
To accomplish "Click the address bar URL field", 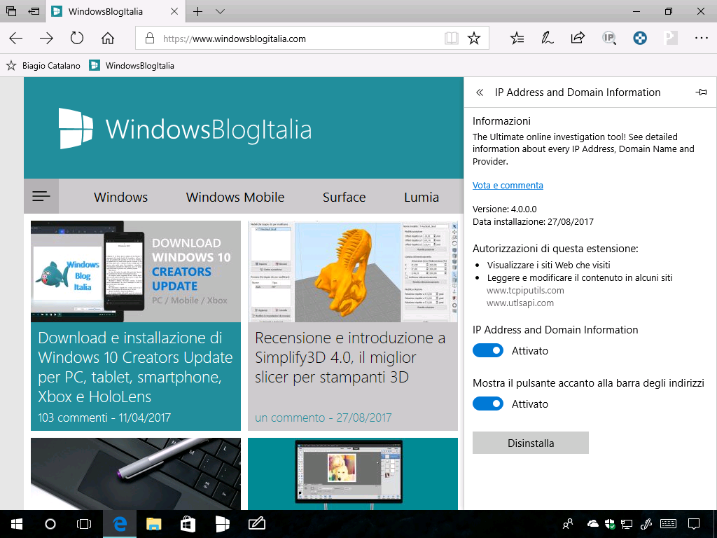I will tap(312, 39).
